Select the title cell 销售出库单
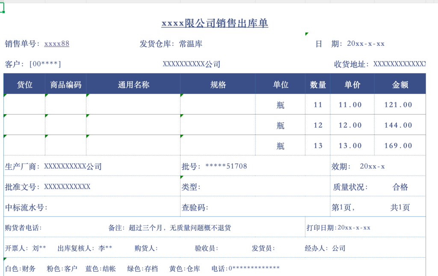The image size is (438, 276). click(x=215, y=23)
